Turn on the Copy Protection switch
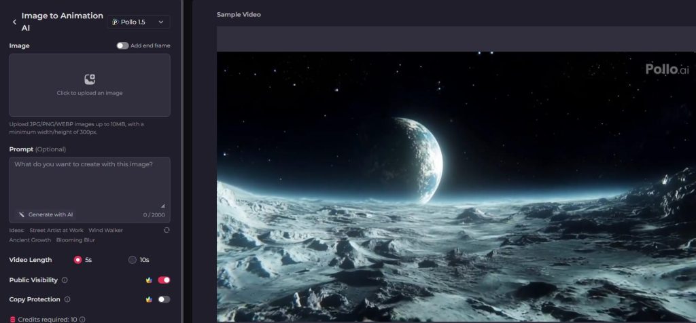 164,299
